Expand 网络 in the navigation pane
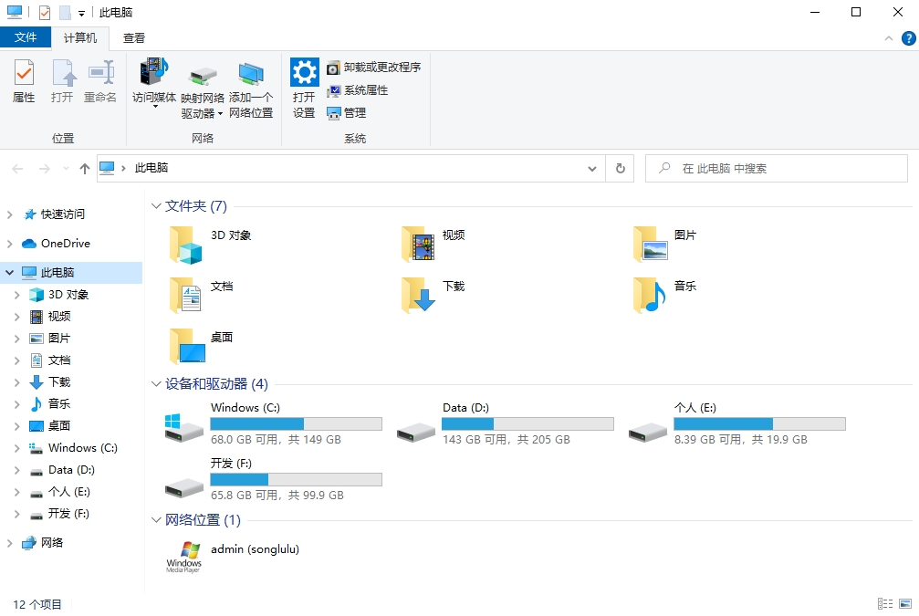 (9, 543)
